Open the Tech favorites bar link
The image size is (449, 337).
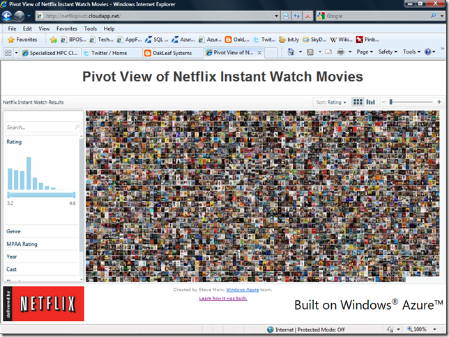tap(101, 40)
